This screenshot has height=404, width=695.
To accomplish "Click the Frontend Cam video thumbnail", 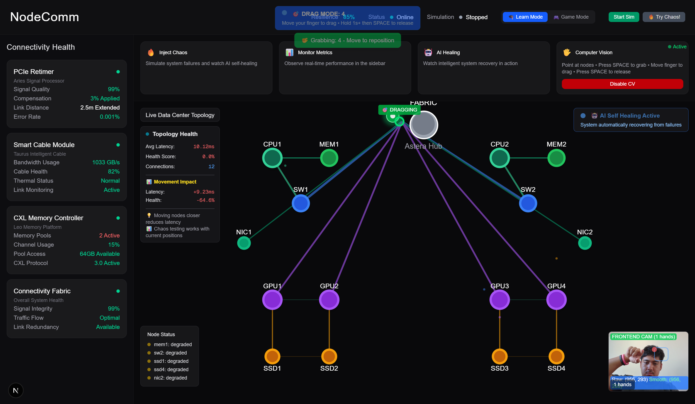I will click(648, 361).
